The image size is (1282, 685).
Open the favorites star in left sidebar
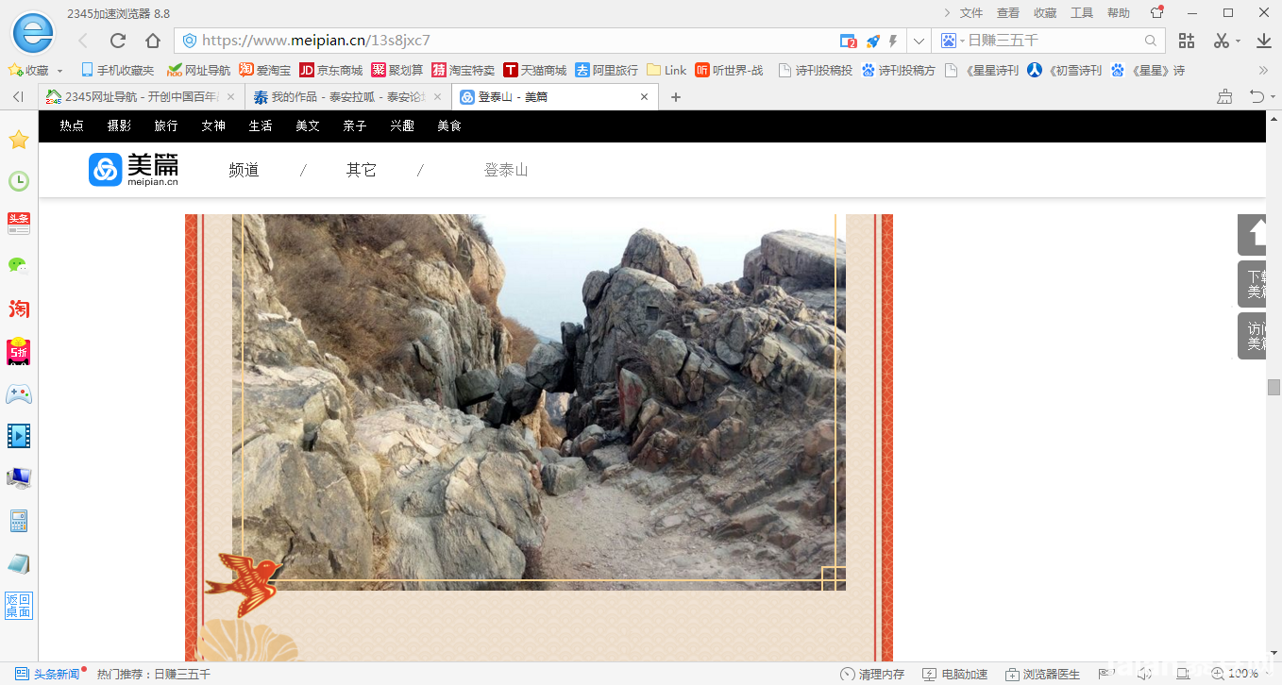(19, 140)
